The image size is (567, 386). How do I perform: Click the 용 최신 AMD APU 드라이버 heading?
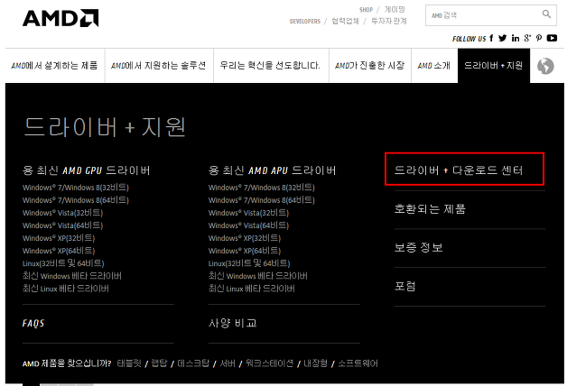click(273, 170)
